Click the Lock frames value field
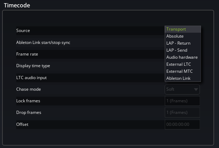 pos(182,101)
